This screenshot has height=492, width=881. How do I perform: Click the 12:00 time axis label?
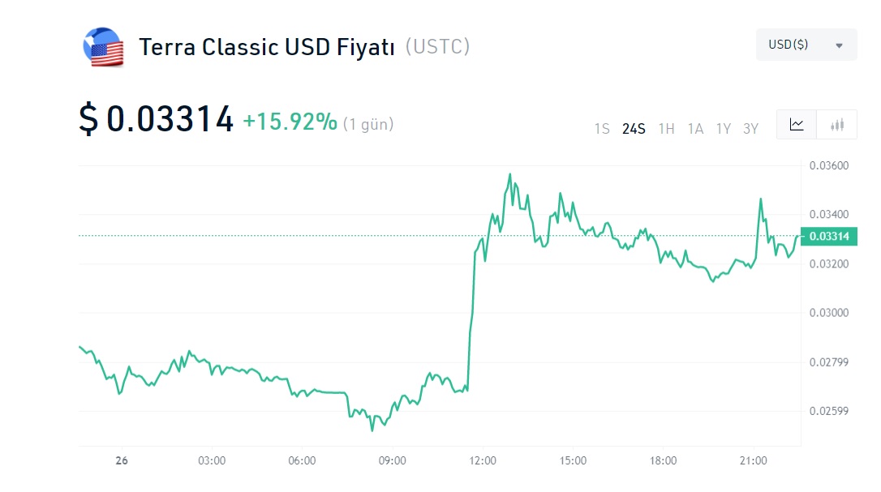483,460
